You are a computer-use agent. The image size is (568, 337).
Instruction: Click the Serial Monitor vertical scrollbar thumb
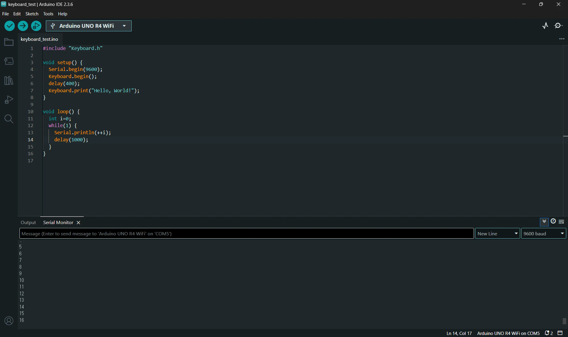564,321
